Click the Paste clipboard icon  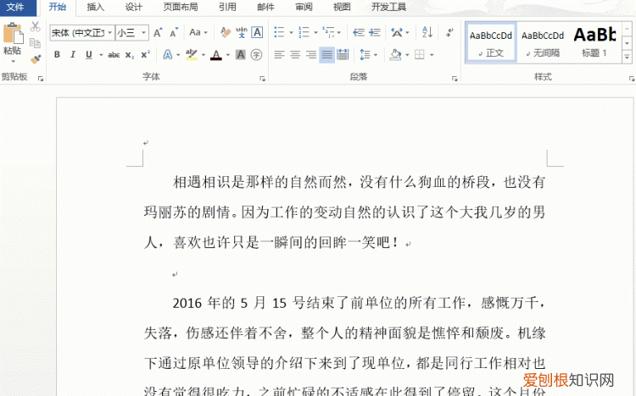point(12,34)
